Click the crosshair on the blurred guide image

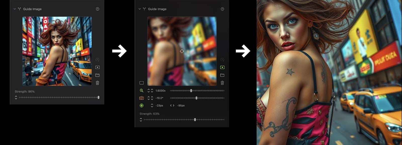[x=182, y=51]
